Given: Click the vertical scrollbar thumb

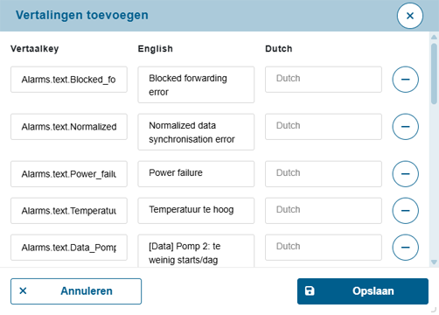Looking at the screenshot, I should (434, 73).
